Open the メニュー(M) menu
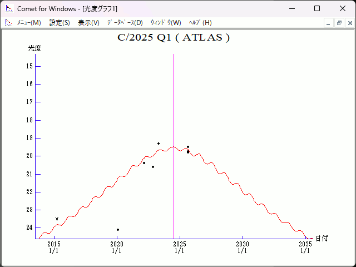The height and width of the screenshot is (267, 356). [x=29, y=23]
